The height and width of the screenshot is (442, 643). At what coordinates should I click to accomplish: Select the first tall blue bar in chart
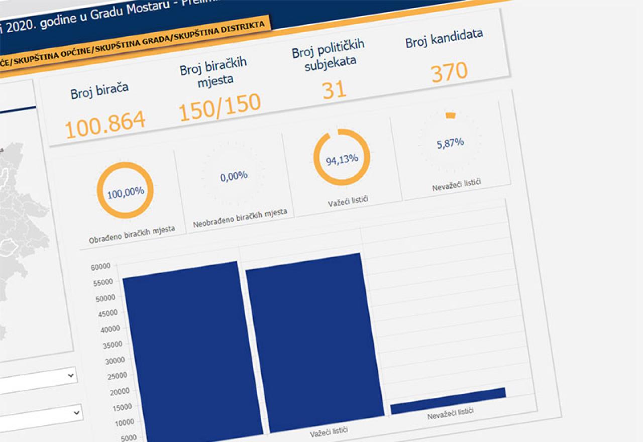[x=192, y=351]
